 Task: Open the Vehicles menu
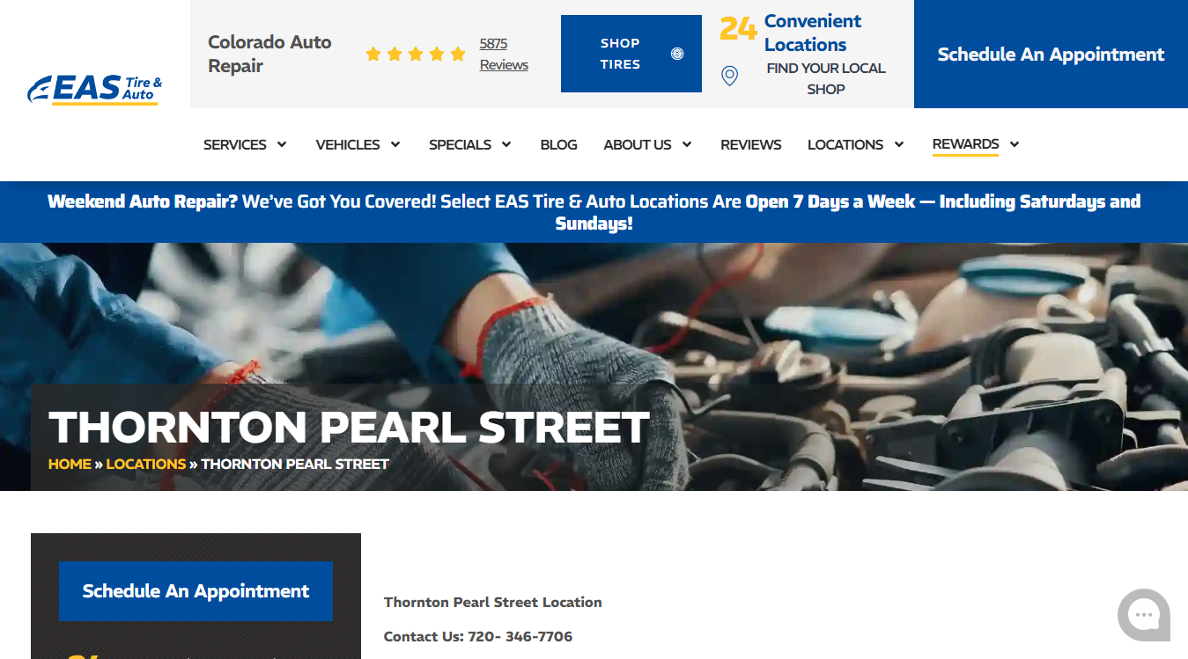point(348,144)
